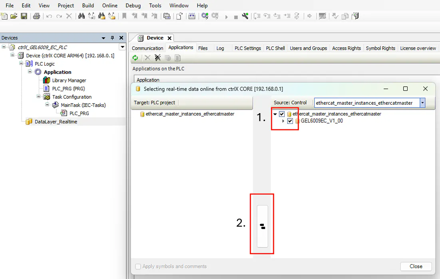440x279 pixels.
Task: Open the Source Control dropdown arrow
Action: click(x=422, y=103)
